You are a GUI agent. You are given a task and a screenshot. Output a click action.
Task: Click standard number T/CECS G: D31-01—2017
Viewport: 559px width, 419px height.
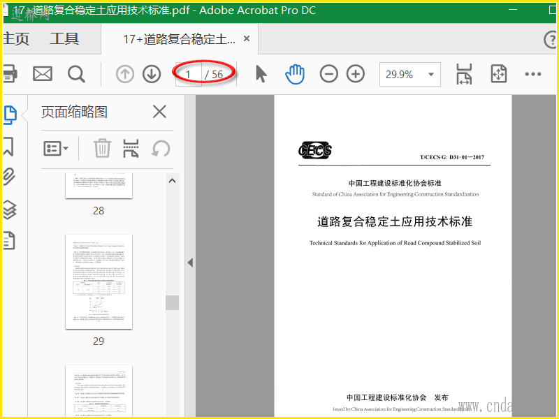pyautogui.click(x=451, y=157)
